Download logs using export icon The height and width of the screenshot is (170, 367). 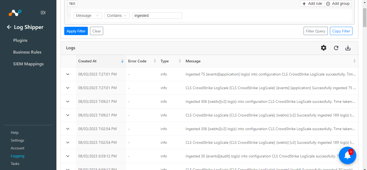click(348, 48)
